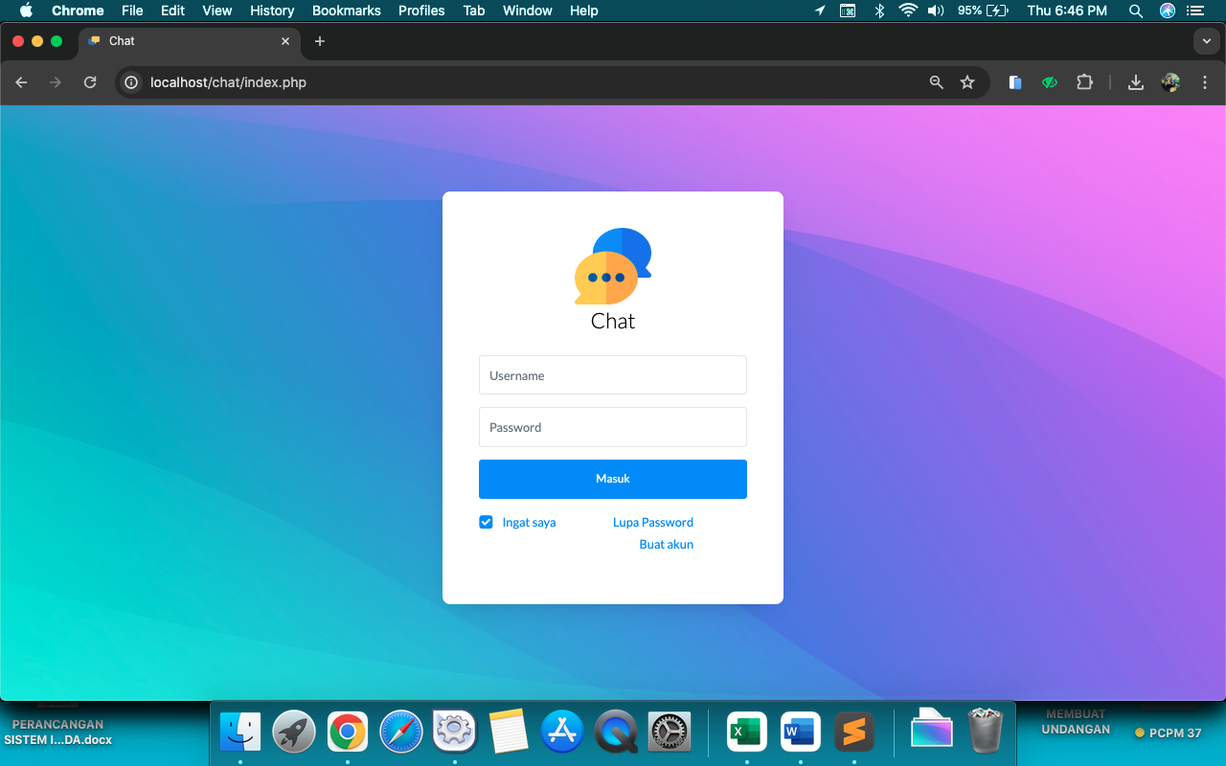This screenshot has width=1226, height=766.
Task: Click the volume icon in menu bar
Action: (936, 11)
